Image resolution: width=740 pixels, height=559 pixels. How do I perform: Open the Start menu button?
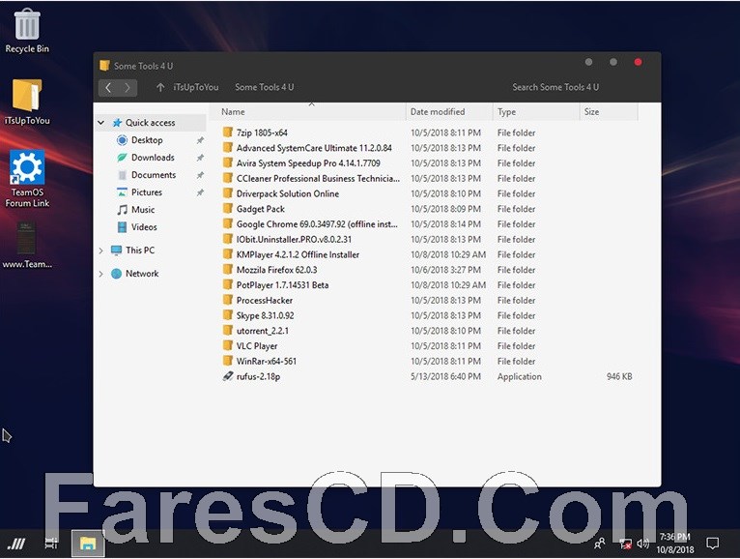tap(17, 544)
